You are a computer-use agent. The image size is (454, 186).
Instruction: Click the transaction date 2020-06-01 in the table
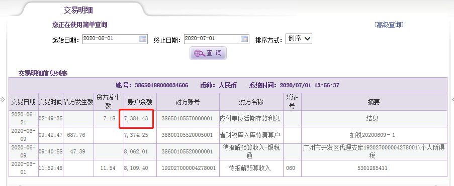pyautogui.click(x=24, y=168)
